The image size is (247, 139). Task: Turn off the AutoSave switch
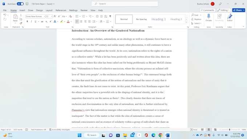click(x=20, y=4)
